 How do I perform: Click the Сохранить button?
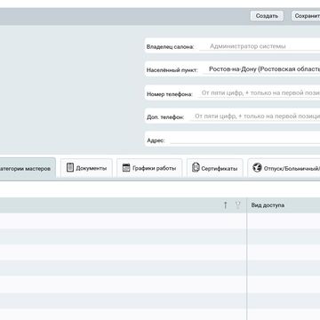(x=306, y=16)
